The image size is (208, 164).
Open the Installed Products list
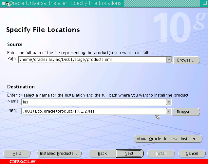tap(59, 154)
